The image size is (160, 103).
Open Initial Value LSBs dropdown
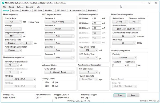tap(124, 43)
